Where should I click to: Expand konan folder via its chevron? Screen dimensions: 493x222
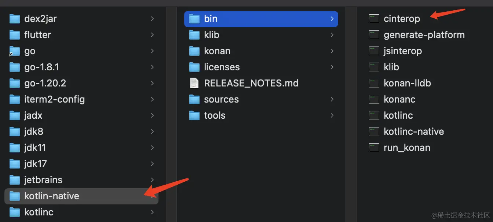pyautogui.click(x=332, y=51)
